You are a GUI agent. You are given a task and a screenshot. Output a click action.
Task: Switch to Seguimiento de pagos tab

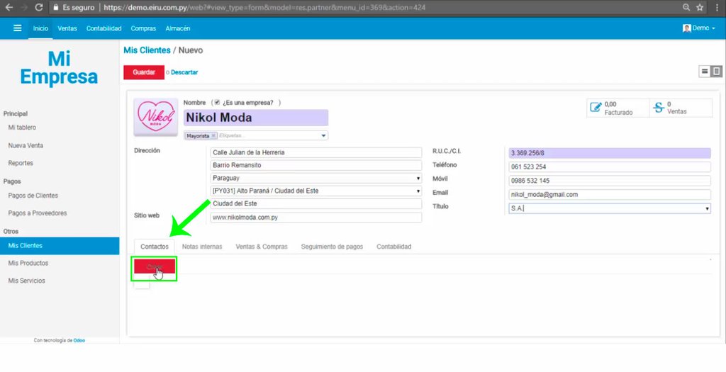332,247
